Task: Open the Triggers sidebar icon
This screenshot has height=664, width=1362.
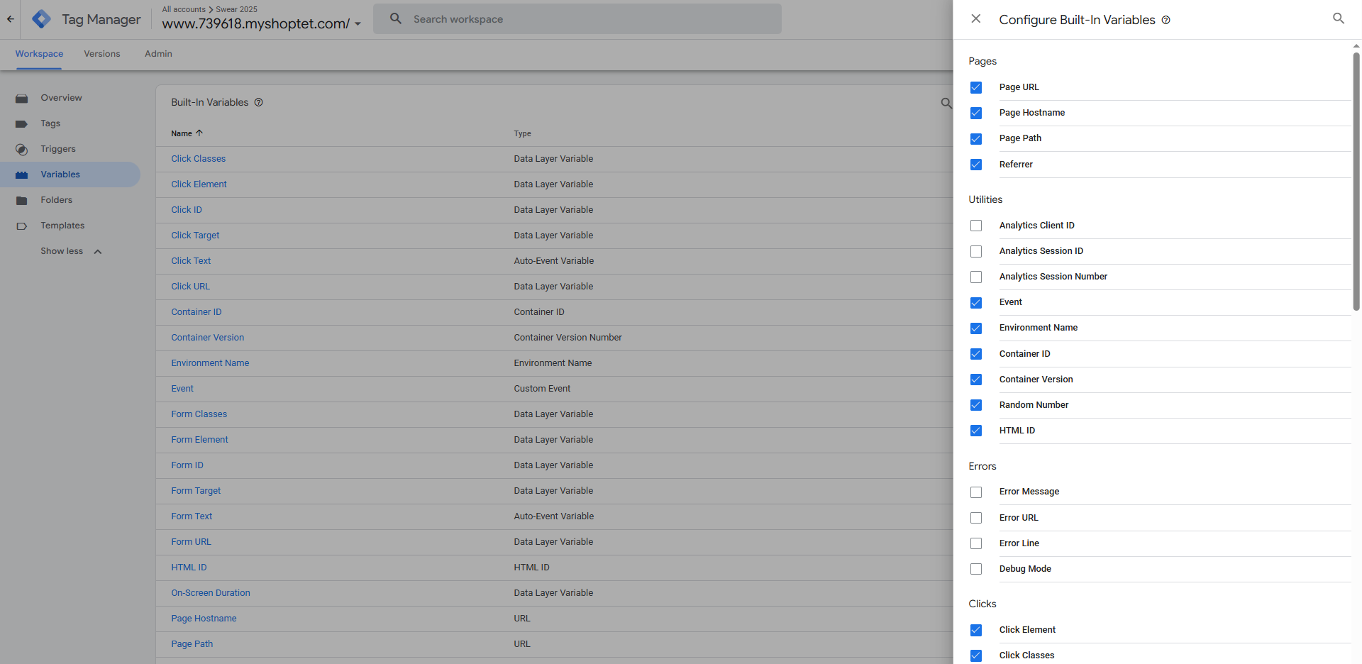Action: coord(22,150)
